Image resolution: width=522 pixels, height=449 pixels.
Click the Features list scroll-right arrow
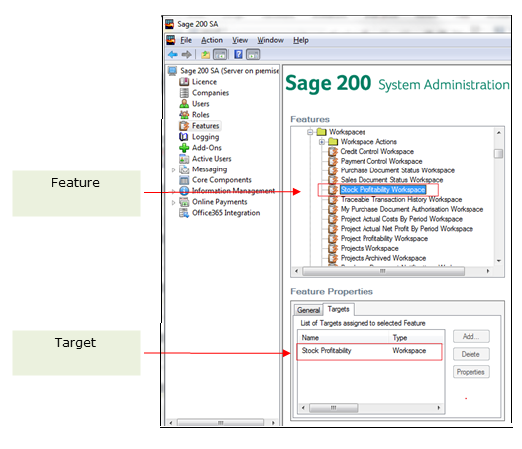[x=488, y=271]
